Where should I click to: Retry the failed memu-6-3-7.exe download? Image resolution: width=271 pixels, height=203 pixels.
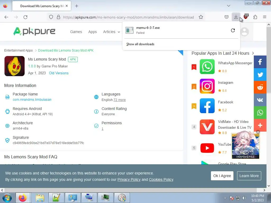tap(233, 30)
